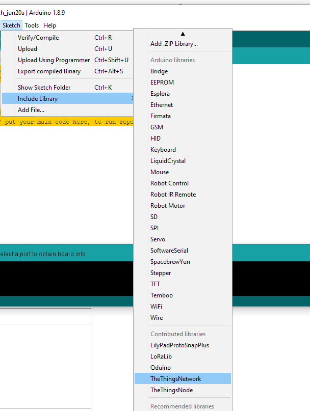Select the Upload menu entry
310x411 pixels.
coord(68,49)
